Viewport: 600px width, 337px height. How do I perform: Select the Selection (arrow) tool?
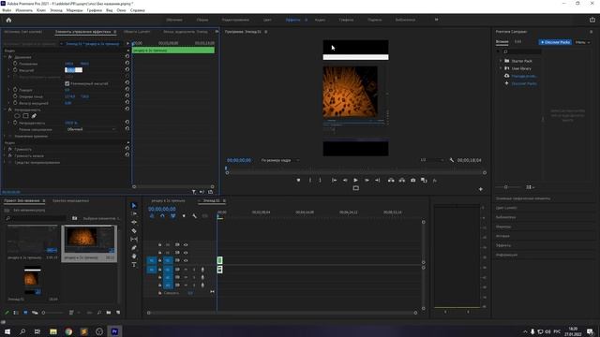click(134, 206)
